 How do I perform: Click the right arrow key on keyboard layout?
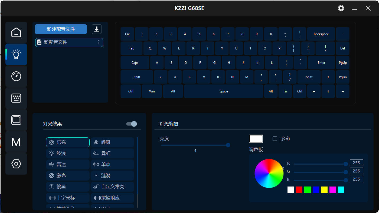tap(343, 91)
